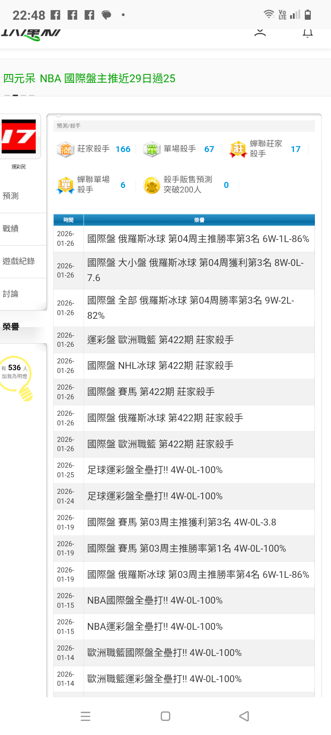The width and height of the screenshot is (331, 735).
Task: Select row NBA運彩盤全壘打!! 4W-0L-100%
Action: (184, 627)
